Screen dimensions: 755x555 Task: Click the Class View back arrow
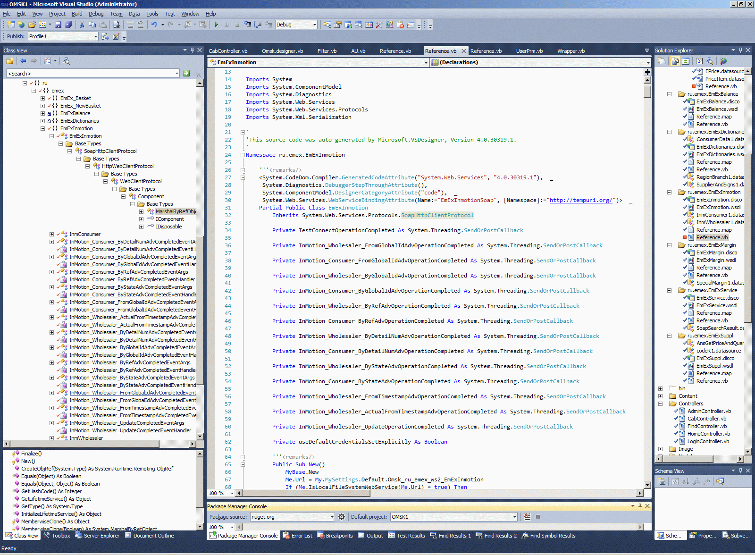click(23, 61)
